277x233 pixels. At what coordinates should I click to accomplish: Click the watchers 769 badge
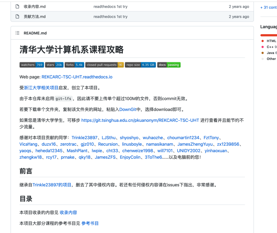pyautogui.click(x=32, y=65)
